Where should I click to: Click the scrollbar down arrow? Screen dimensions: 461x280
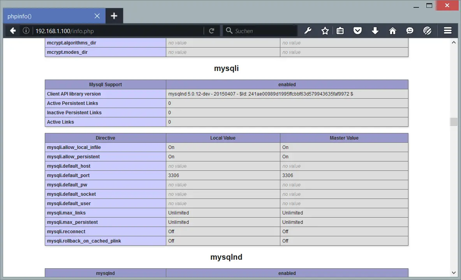coord(454,273)
